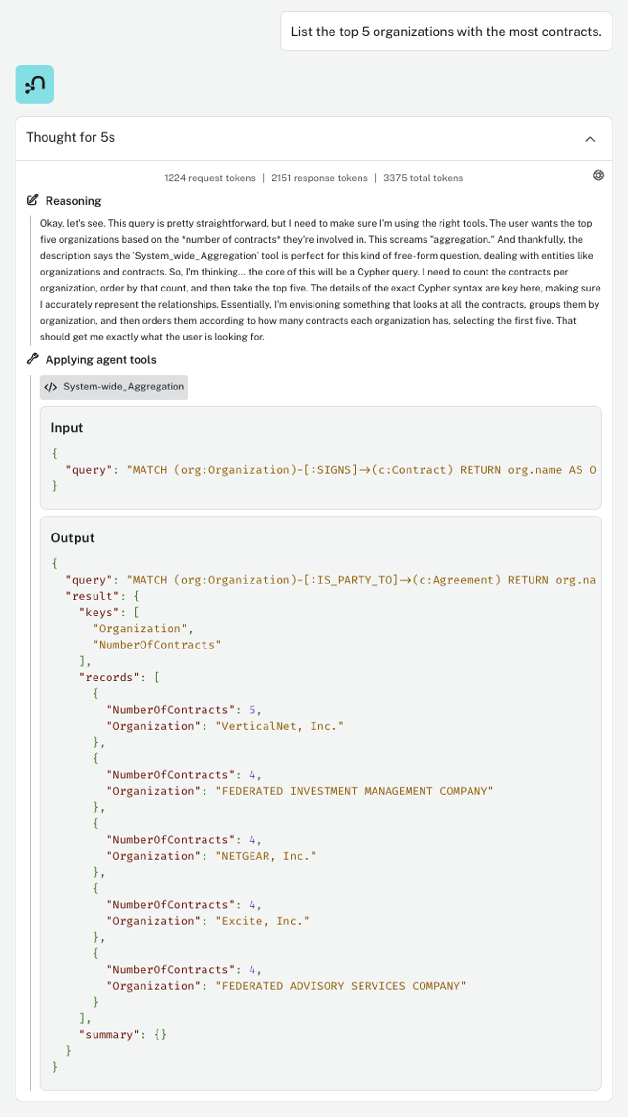This screenshot has width=628, height=1117.
Task: Click the user message asking for top organizations
Action: (x=446, y=31)
